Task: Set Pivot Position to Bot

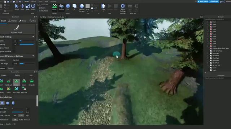Action: [x=15, y=115]
